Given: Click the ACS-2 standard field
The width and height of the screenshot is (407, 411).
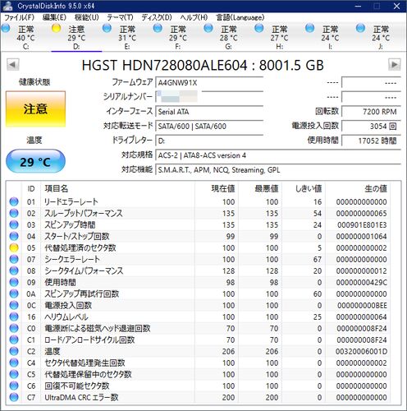Looking at the screenshot, I should (x=278, y=155).
